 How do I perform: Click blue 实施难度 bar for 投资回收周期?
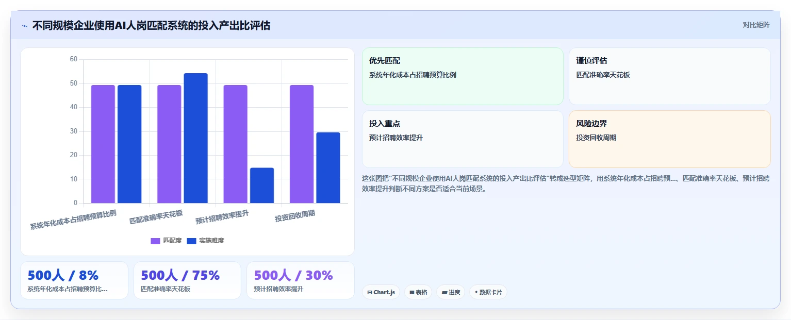pos(328,167)
